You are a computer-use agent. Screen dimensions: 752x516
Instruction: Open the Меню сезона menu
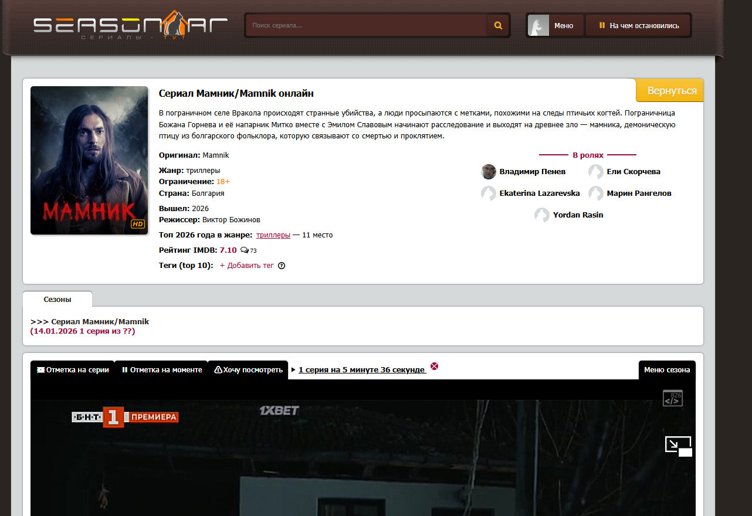(667, 370)
